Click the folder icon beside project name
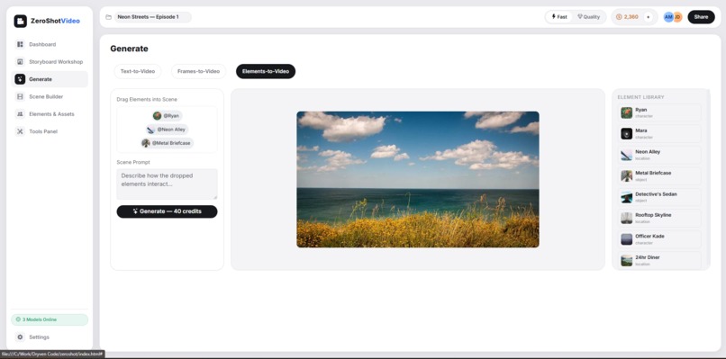The height and width of the screenshot is (359, 726). [108, 17]
